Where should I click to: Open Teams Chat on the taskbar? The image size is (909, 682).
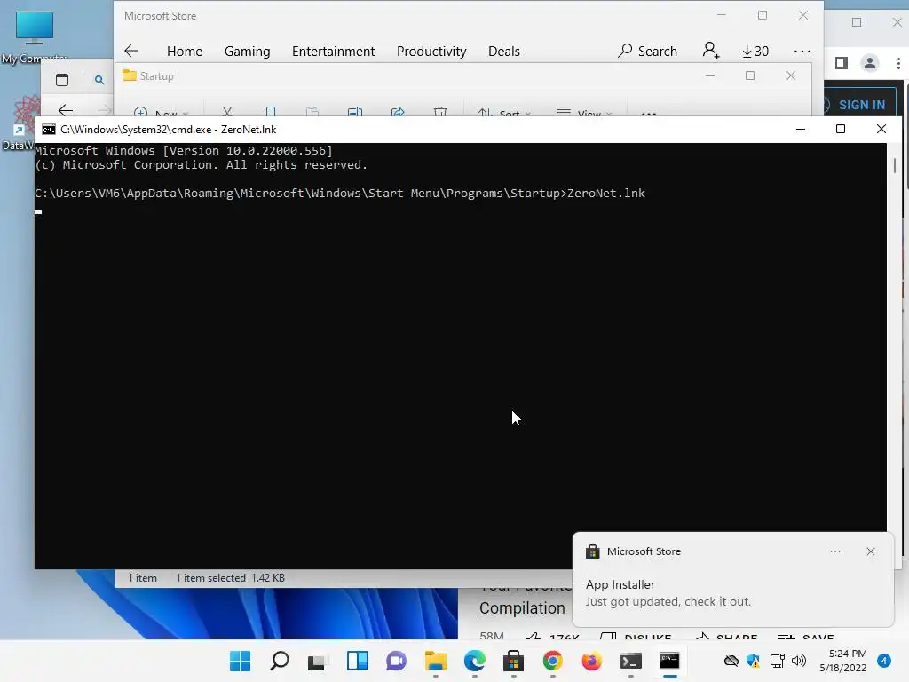tap(396, 661)
